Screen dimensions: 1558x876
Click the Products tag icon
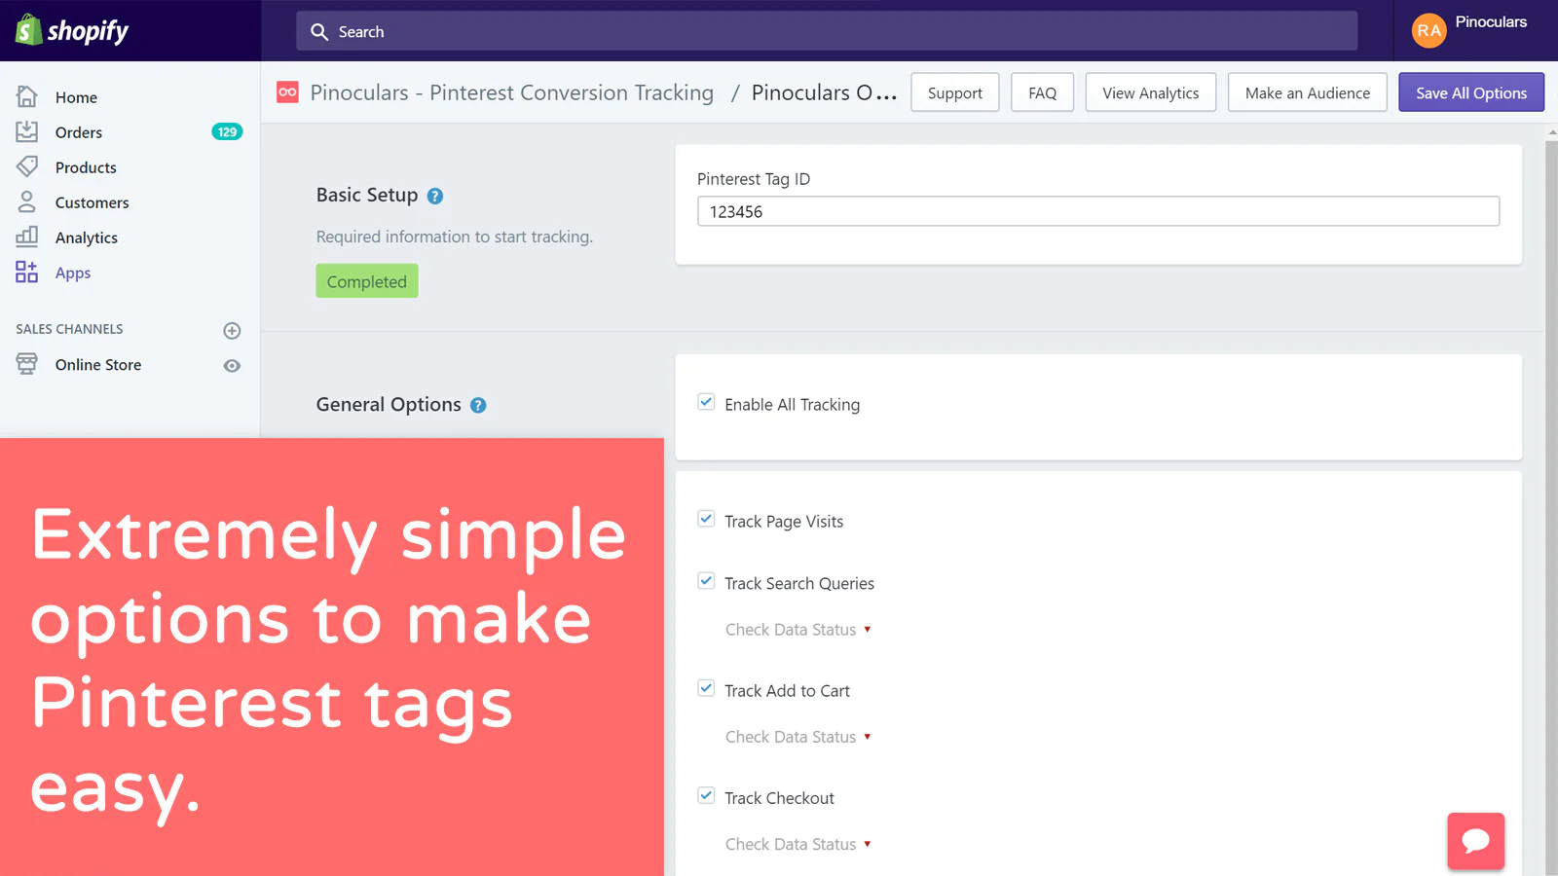[27, 166]
